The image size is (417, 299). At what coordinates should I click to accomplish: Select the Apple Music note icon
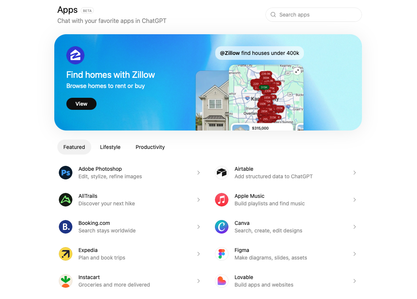coord(222,200)
